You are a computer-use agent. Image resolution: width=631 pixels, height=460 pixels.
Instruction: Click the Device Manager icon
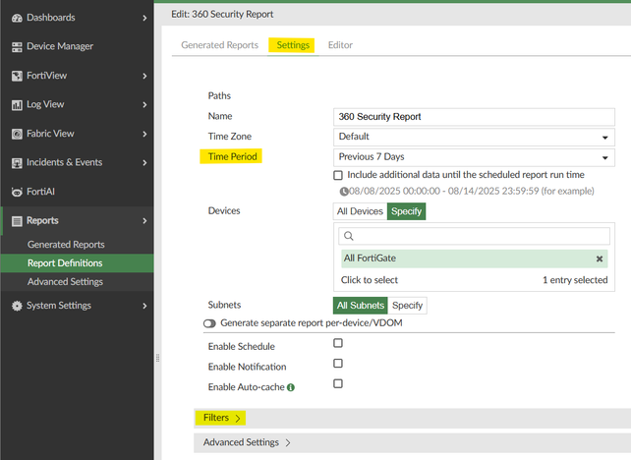17,46
